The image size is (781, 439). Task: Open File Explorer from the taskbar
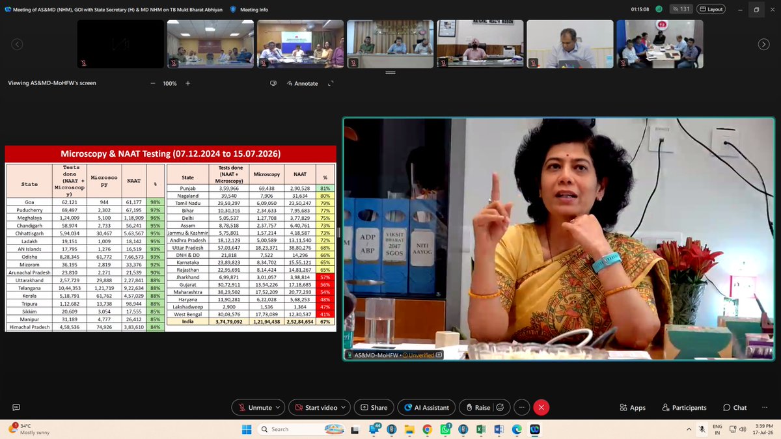[x=410, y=429]
